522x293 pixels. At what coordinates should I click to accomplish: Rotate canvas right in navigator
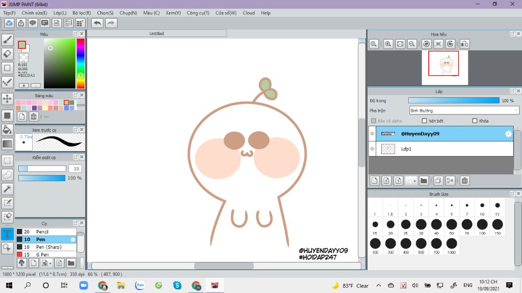[451, 44]
